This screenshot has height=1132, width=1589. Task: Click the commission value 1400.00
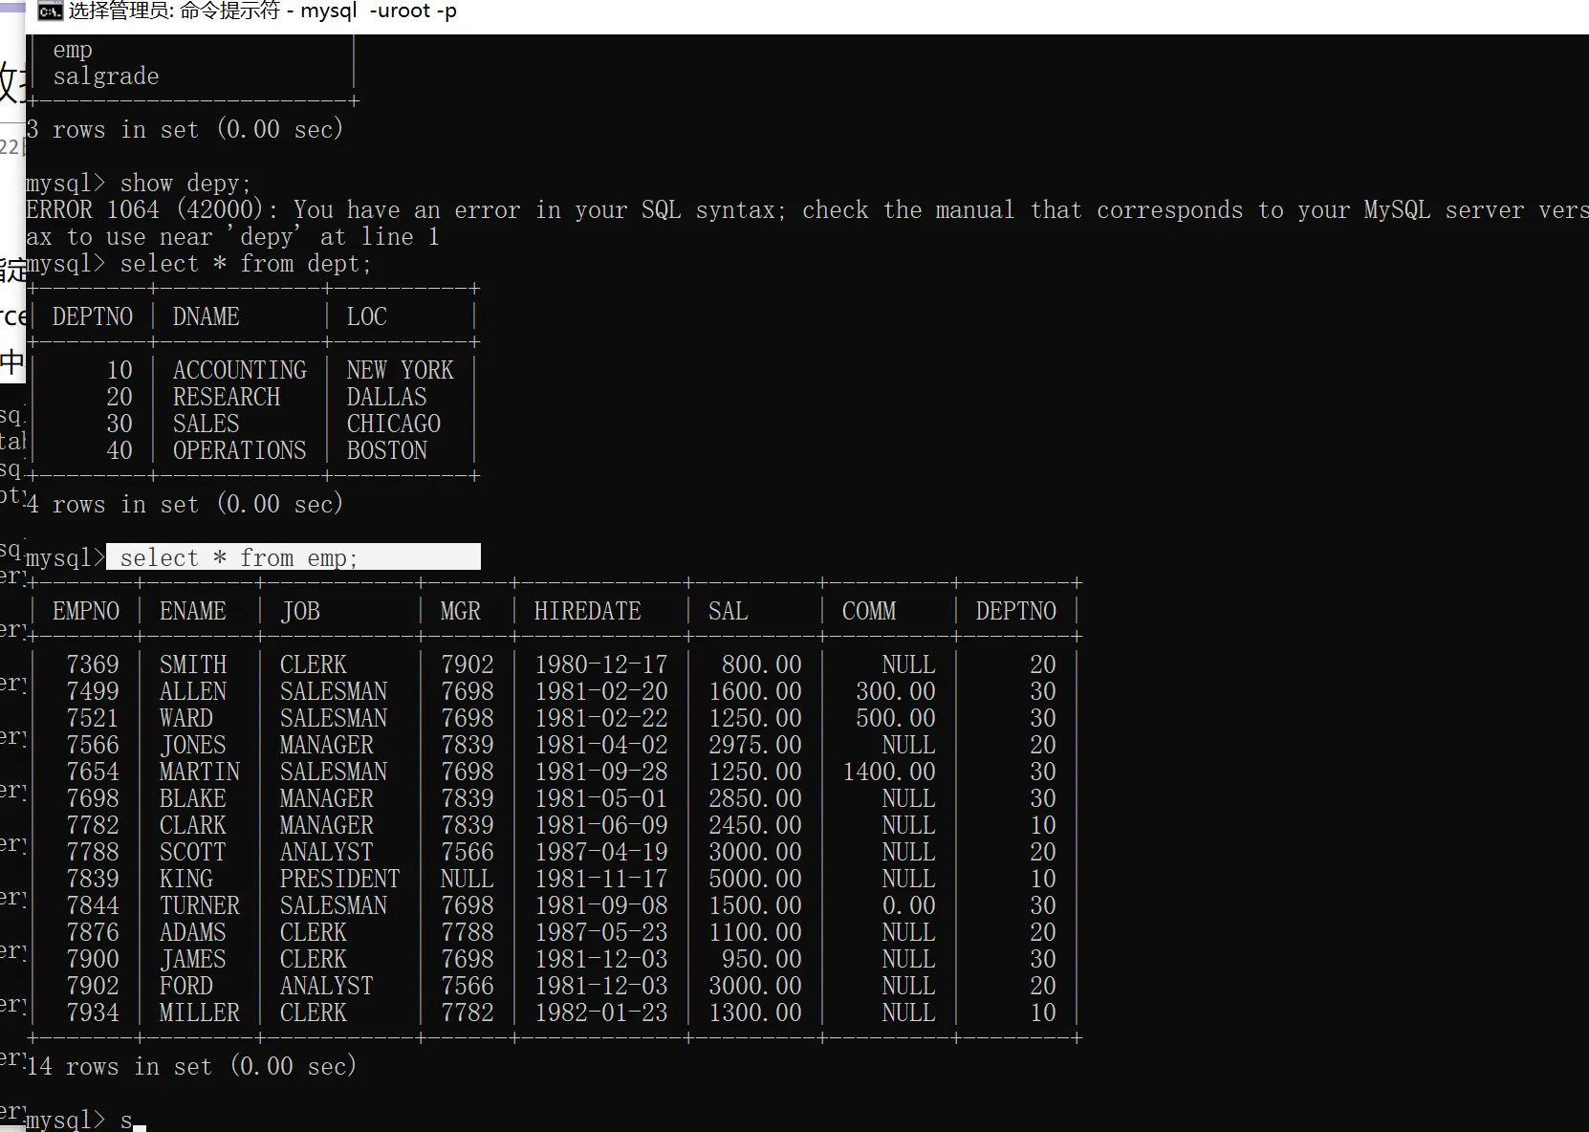pyautogui.click(x=888, y=773)
